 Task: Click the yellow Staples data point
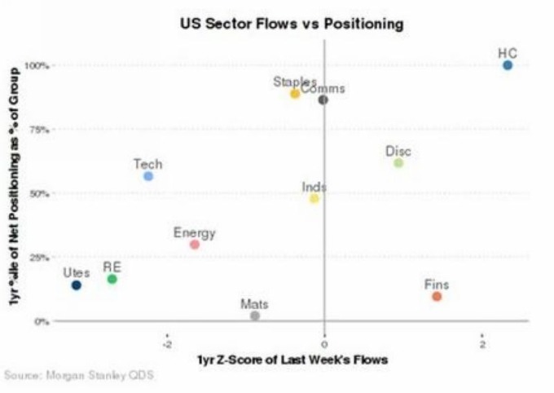pos(295,94)
